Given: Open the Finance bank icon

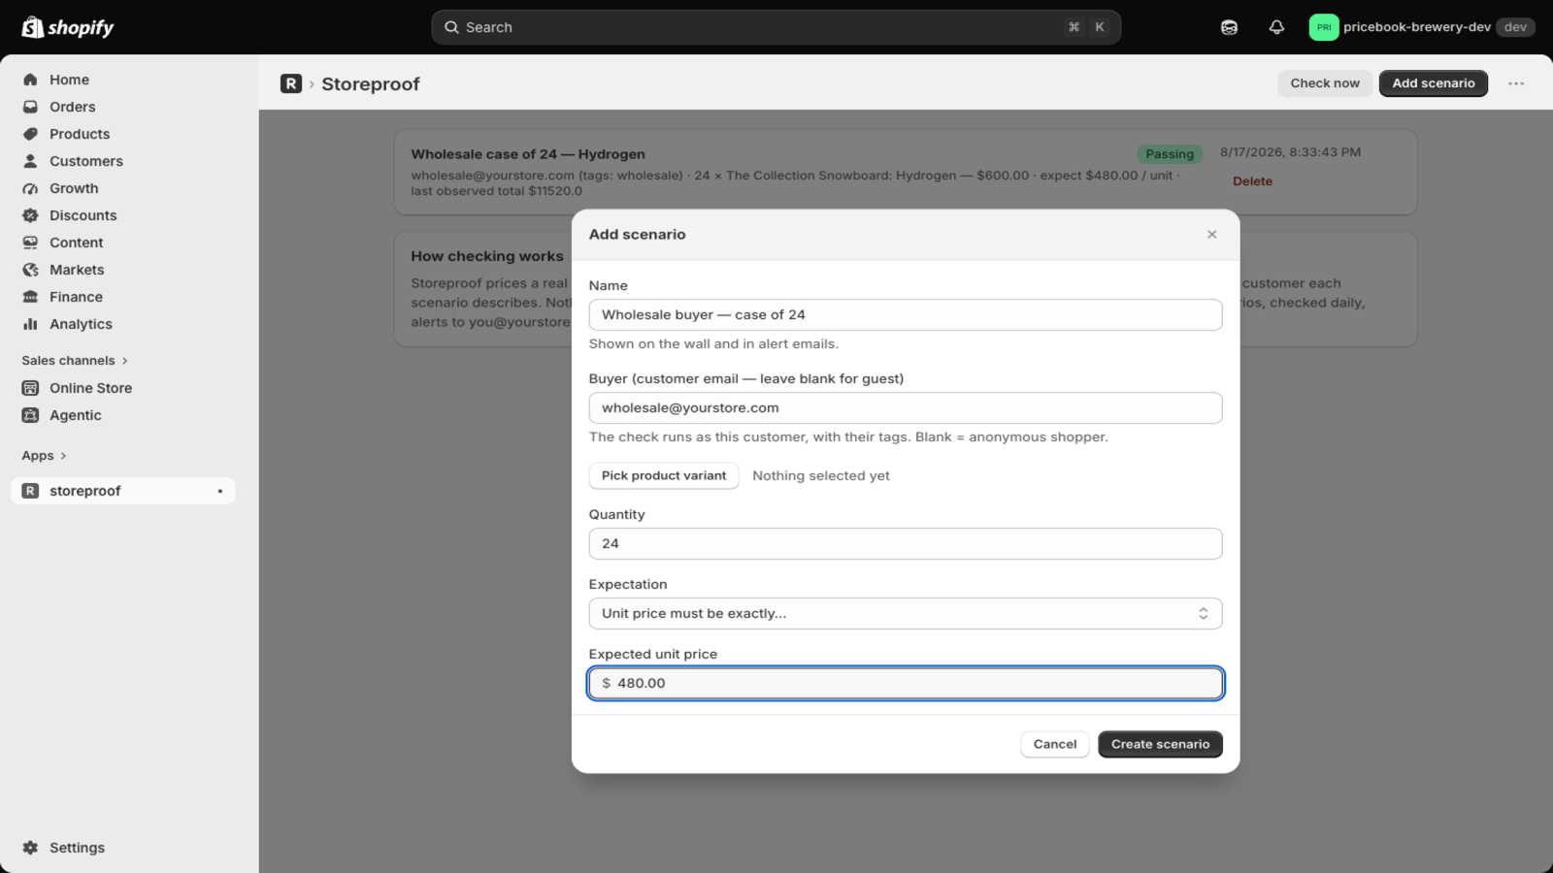Looking at the screenshot, I should (x=30, y=297).
